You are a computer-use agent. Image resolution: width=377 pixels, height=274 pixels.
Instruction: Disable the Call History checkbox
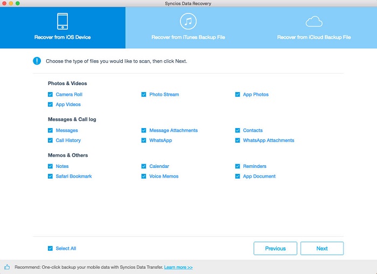tap(50, 140)
